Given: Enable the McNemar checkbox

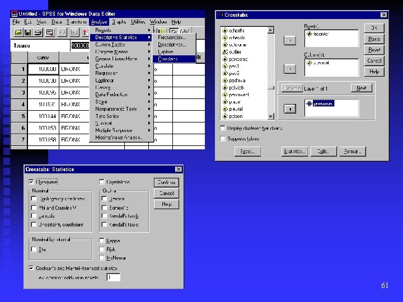Looking at the screenshot, I should (102, 258).
